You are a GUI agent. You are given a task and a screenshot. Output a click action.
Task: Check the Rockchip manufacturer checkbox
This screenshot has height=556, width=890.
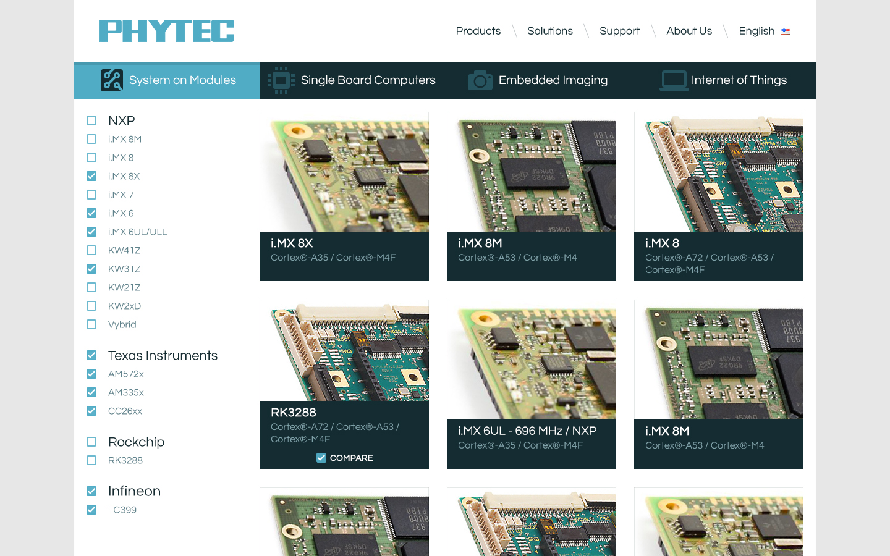point(91,442)
